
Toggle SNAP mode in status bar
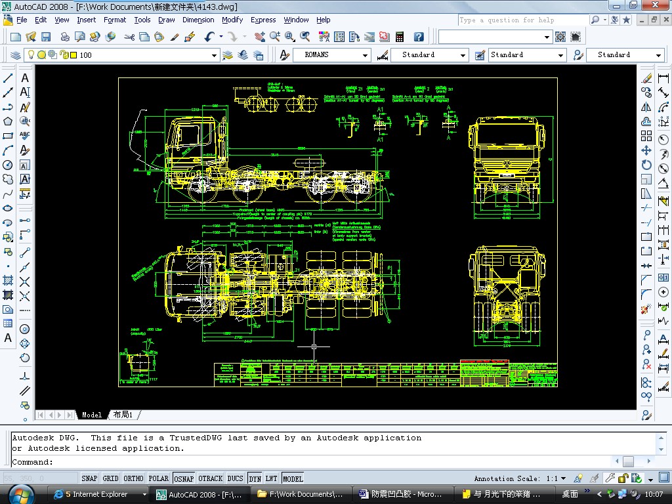coord(89,478)
